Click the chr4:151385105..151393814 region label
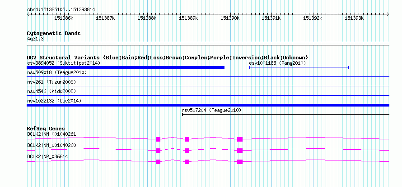Screen dimensions: 402x187 [61, 10]
